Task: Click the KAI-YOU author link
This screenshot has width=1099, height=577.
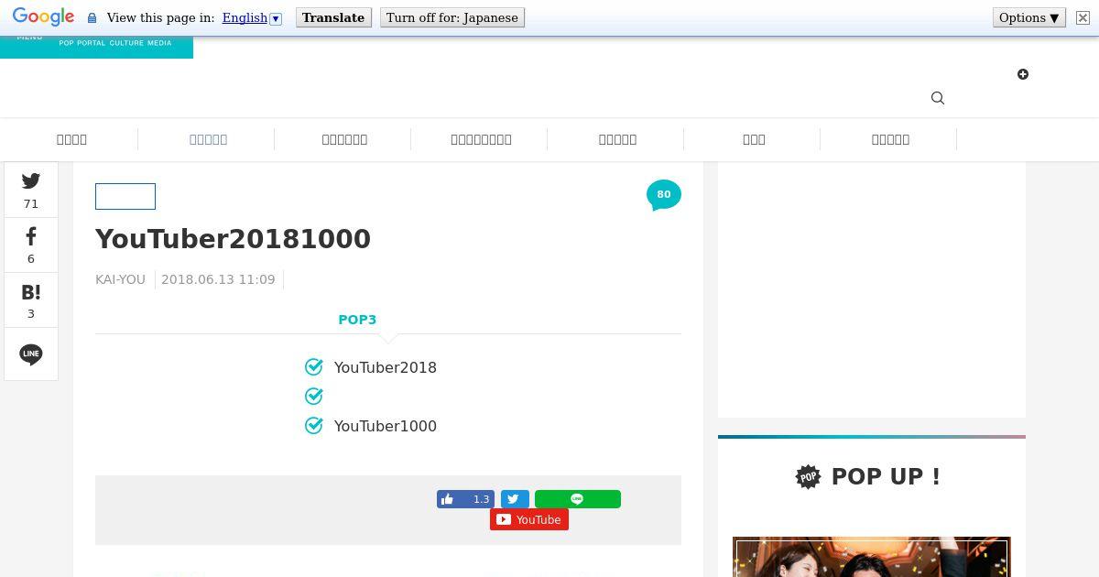Action: click(x=120, y=279)
